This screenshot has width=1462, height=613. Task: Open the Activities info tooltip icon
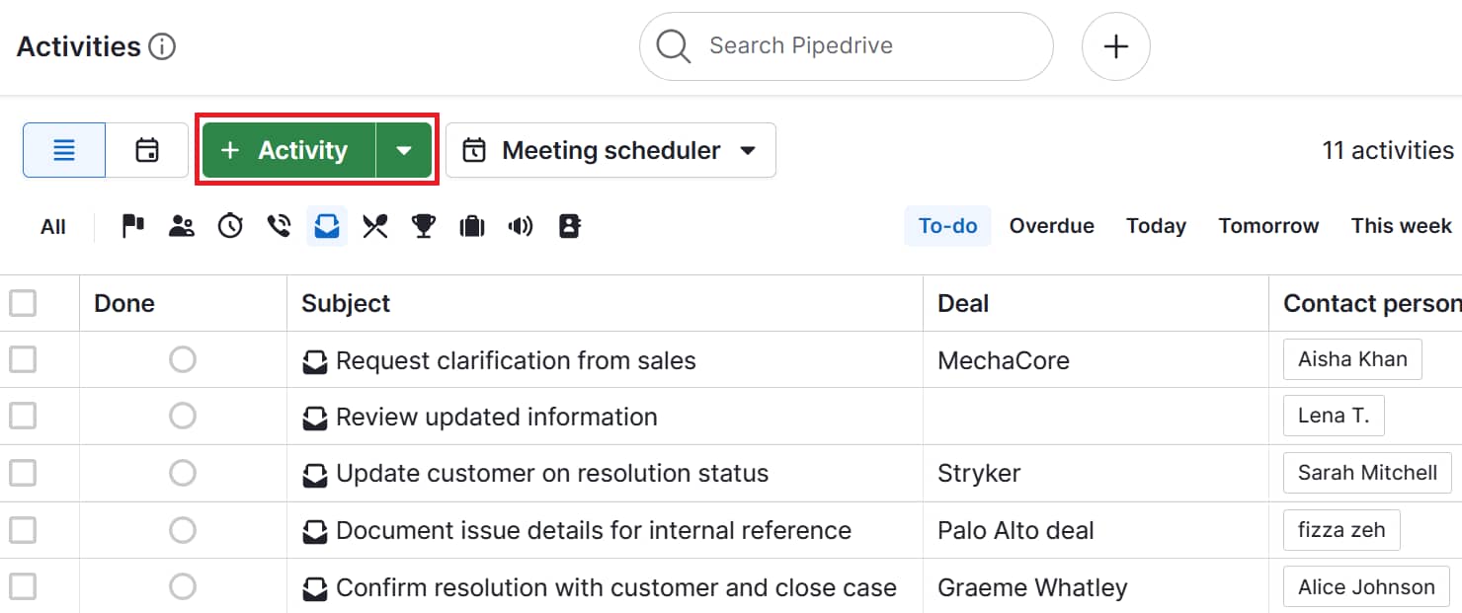click(x=164, y=45)
